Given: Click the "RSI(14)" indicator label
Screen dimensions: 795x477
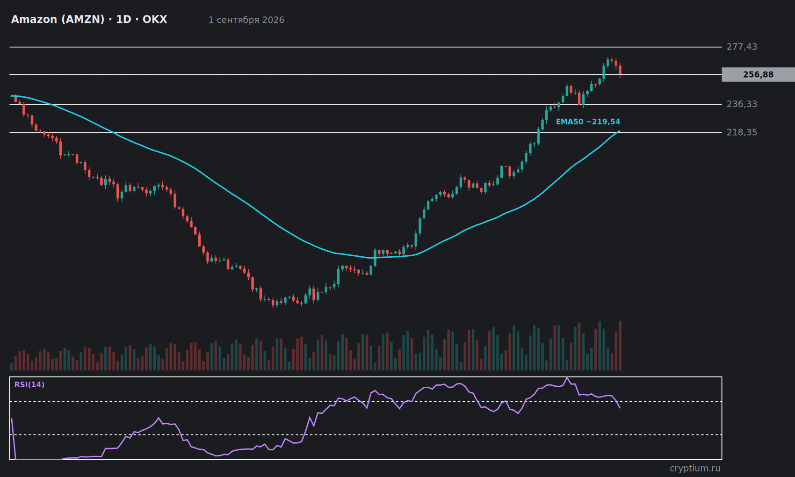Looking at the screenshot, I should click(29, 384).
